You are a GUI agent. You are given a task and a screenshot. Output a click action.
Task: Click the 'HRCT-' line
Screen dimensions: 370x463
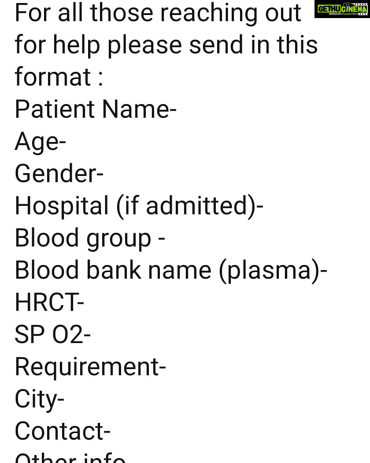point(50,302)
